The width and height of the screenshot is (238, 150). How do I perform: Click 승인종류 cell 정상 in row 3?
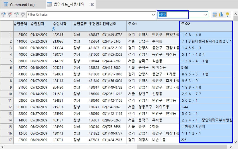click(x=80, y=48)
